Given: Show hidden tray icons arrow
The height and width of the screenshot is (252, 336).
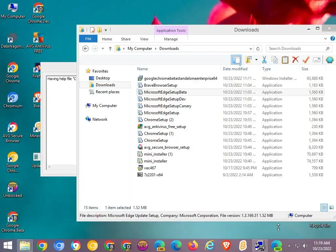Looking at the screenshot, I should point(289,245).
